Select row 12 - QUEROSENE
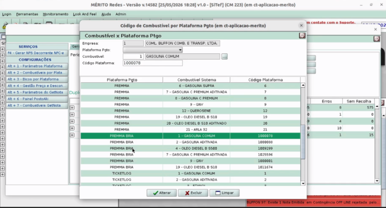The width and height of the screenshot is (386, 208). (x=190, y=111)
